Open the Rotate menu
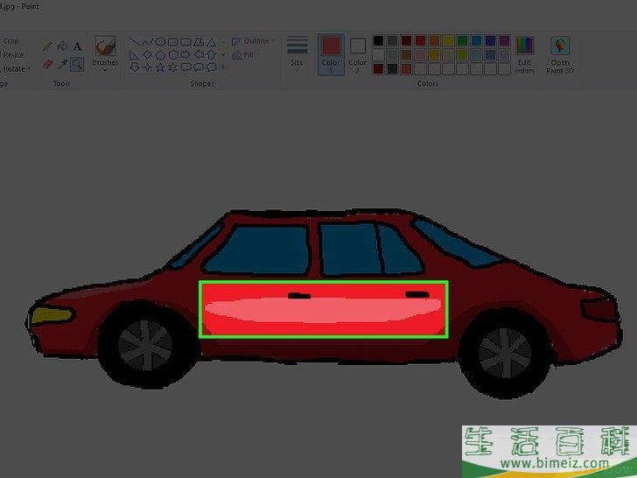Viewport: 637px width, 478px height. 15,68
